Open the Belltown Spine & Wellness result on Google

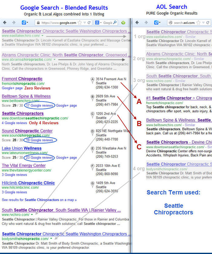click(26, 96)
